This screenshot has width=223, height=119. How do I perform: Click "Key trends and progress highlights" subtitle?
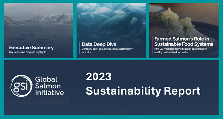(28, 52)
